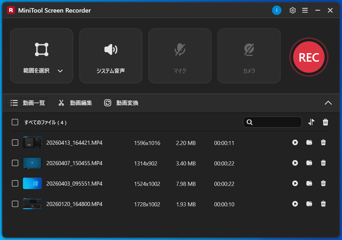Collapse the file list panel chevron
Screen dimensions: 342x240
coord(328,103)
